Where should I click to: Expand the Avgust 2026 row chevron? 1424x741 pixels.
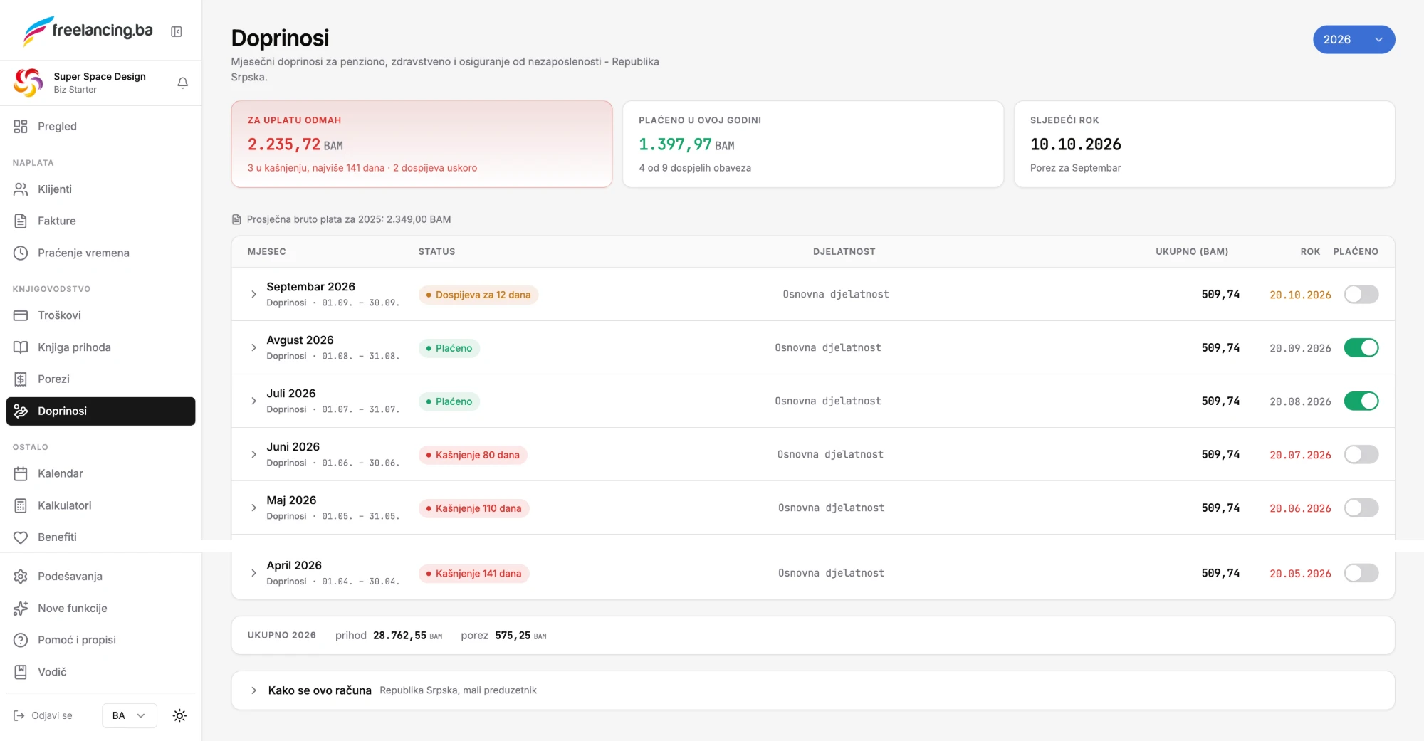tap(253, 347)
